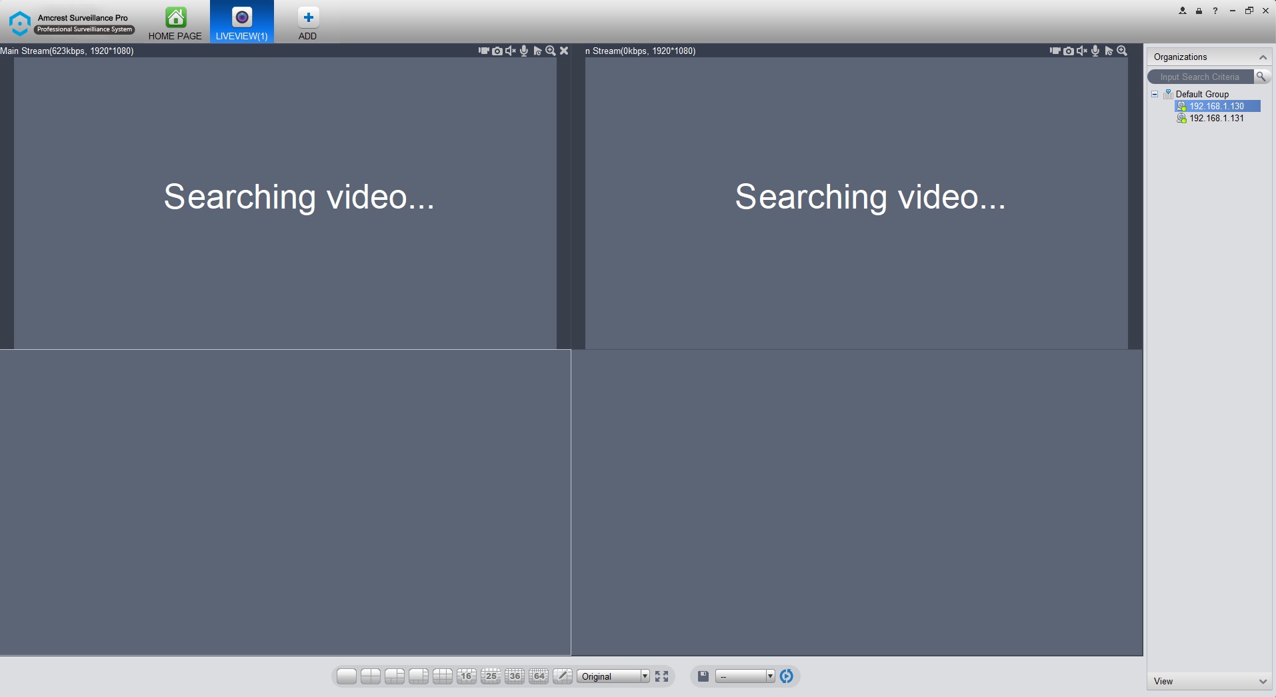Screen dimensions: 1276x697
Task: Click the device search magnifier button
Action: (1261, 77)
